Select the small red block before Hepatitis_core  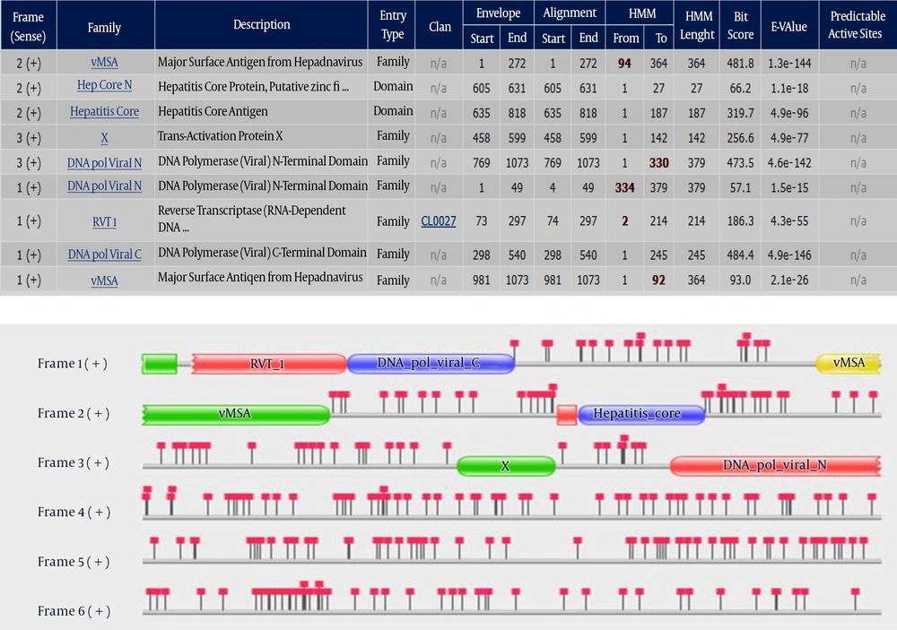tap(566, 414)
